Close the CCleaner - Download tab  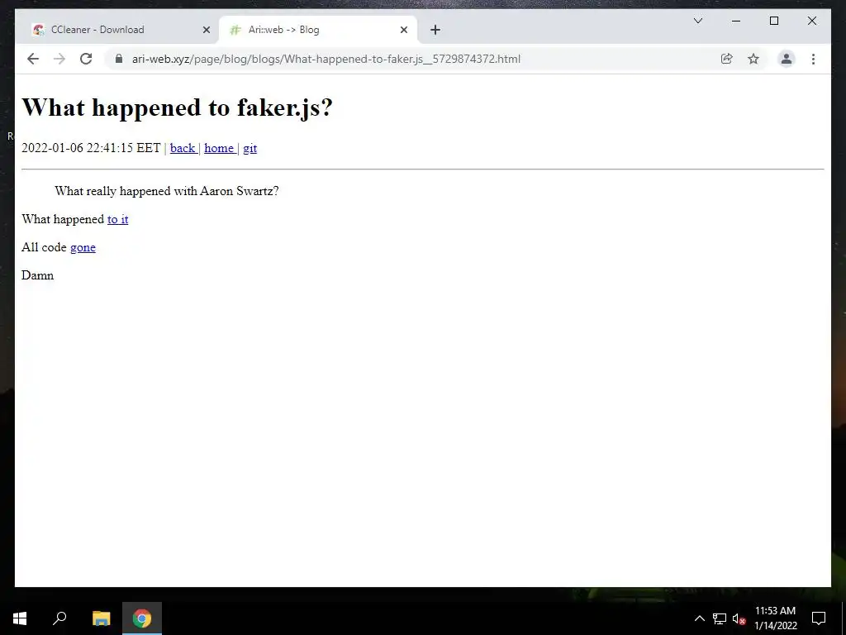(x=206, y=30)
